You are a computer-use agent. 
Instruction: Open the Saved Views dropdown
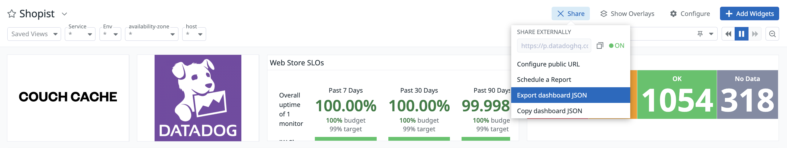coord(34,34)
